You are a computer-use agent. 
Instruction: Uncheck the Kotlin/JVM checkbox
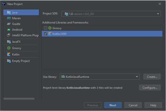(x=46, y=34)
